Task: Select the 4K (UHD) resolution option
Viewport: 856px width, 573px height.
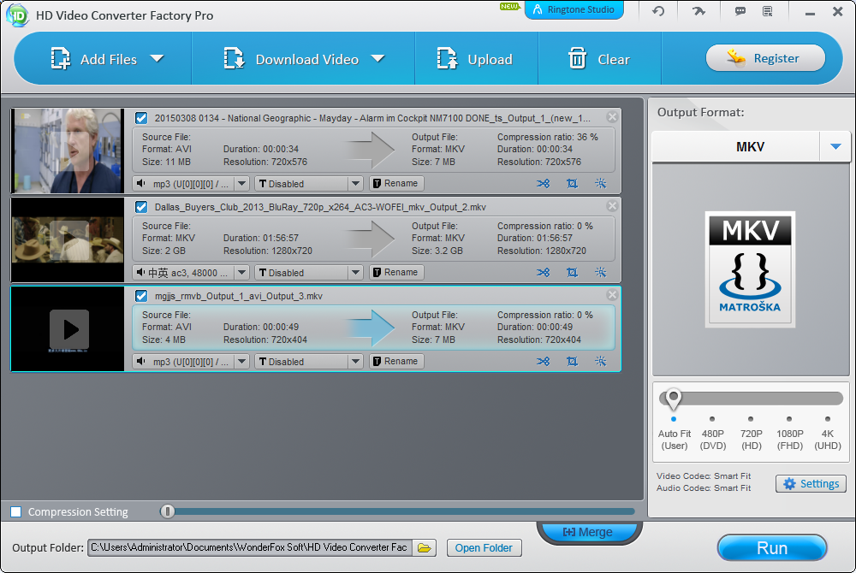Action: coord(828,434)
